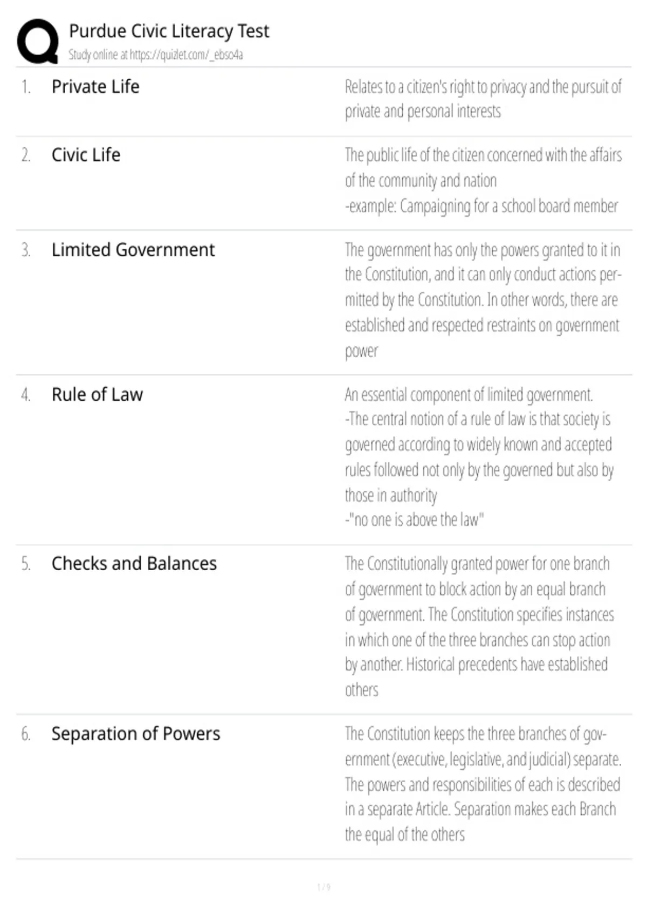Click the Purdue Civic Literacy Test title
Viewport: 647px width, 917px height.
[169, 31]
